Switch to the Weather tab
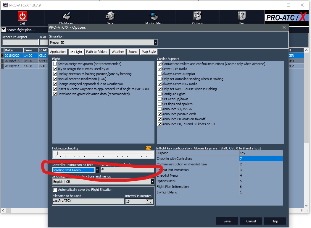Screen dimensions: 311x228 117,52
